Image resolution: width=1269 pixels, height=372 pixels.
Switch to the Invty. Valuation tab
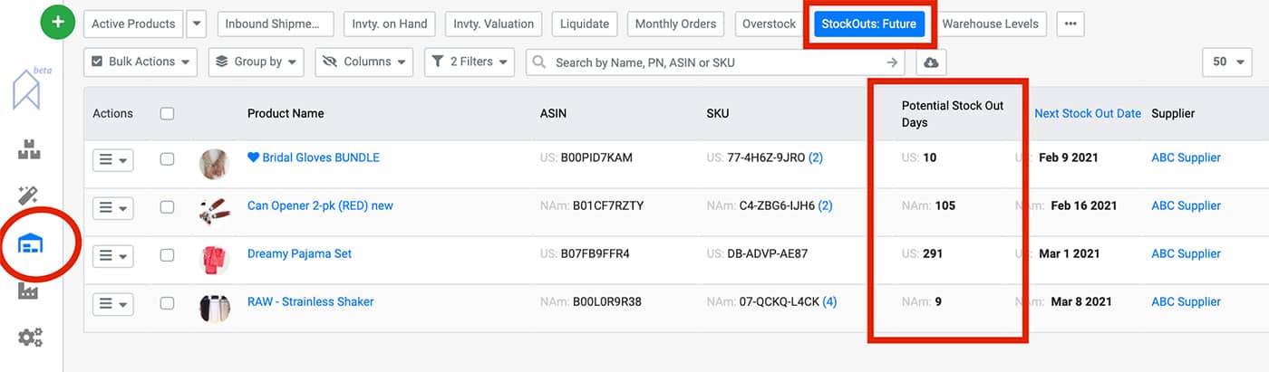pos(493,24)
